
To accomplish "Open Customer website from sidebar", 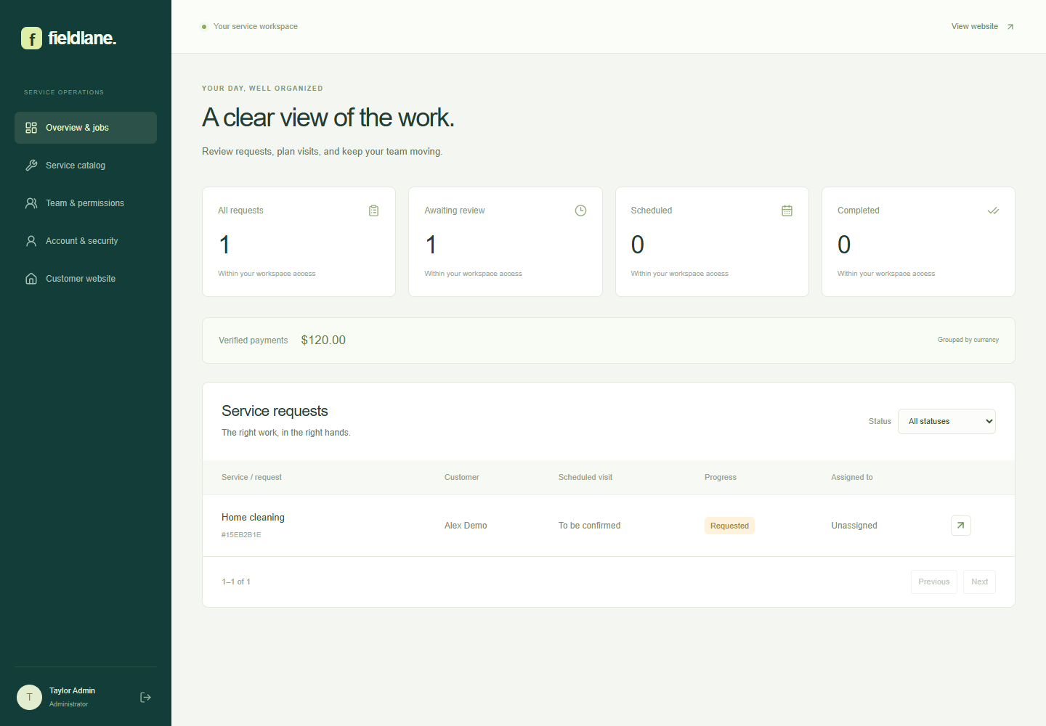I will (x=86, y=279).
